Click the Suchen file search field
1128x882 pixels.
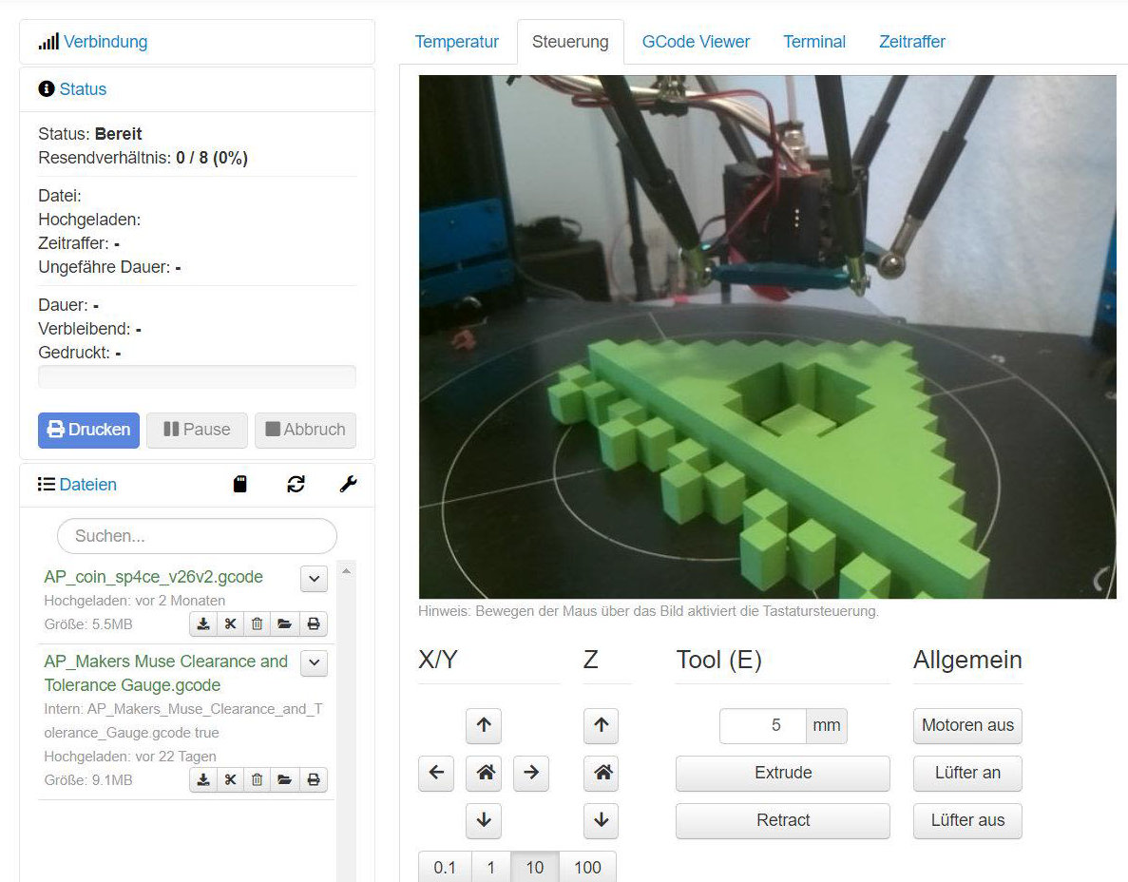[x=197, y=536]
